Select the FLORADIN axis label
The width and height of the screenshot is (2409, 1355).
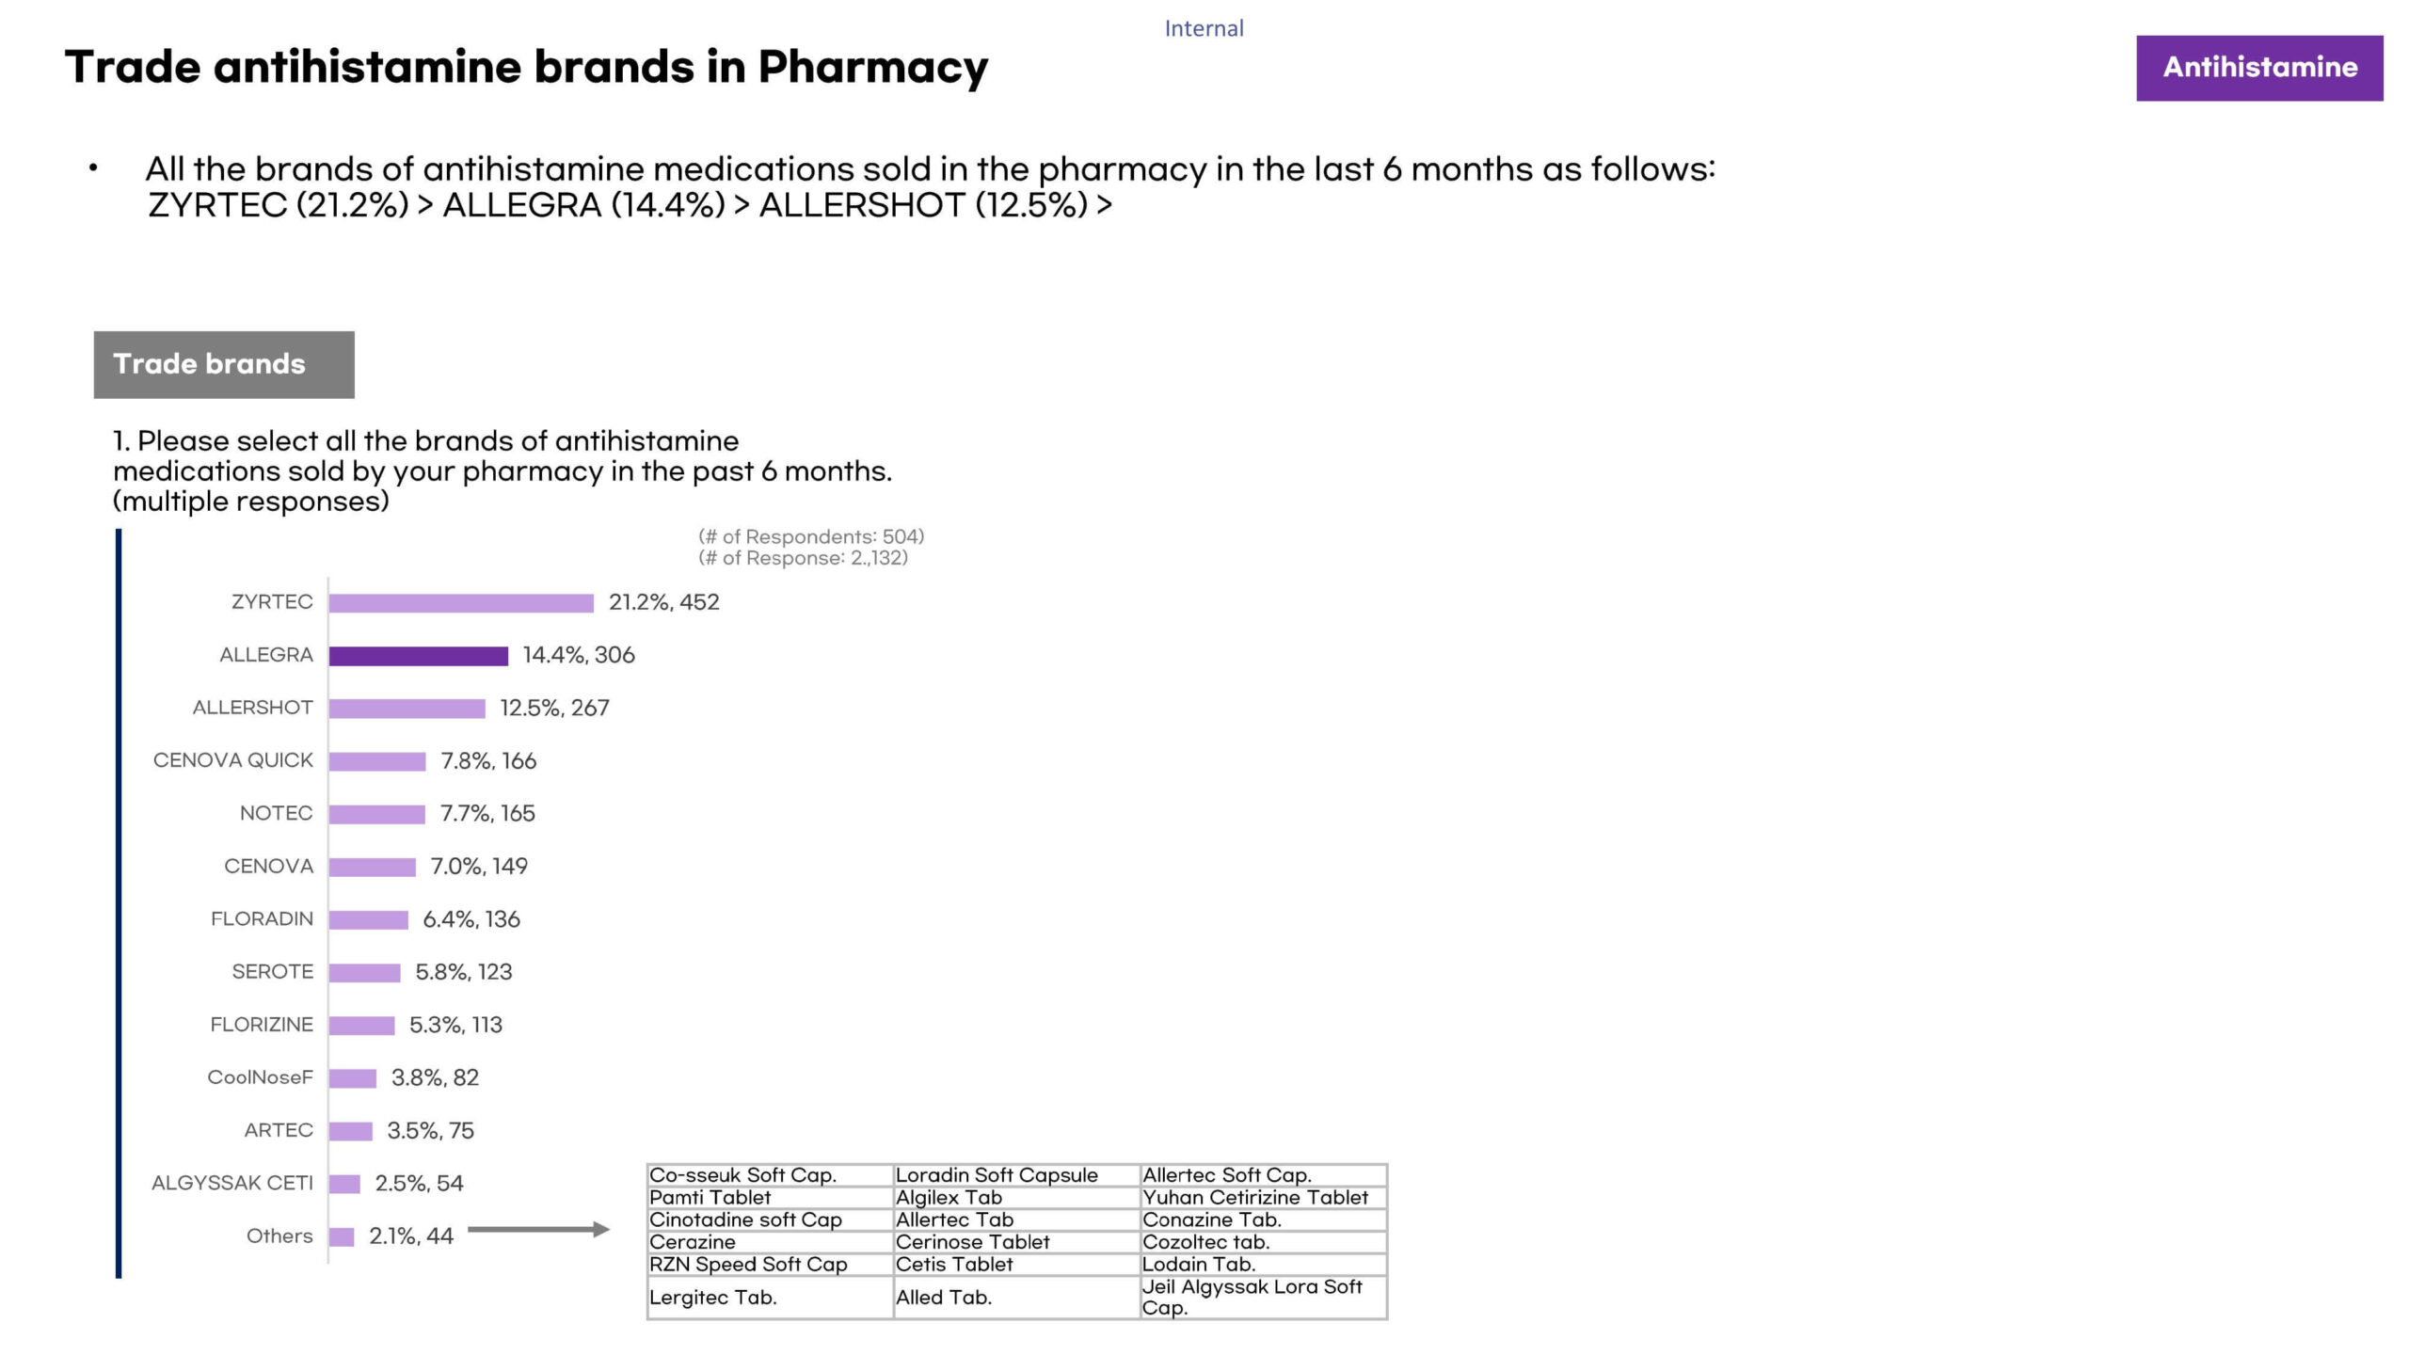(262, 919)
